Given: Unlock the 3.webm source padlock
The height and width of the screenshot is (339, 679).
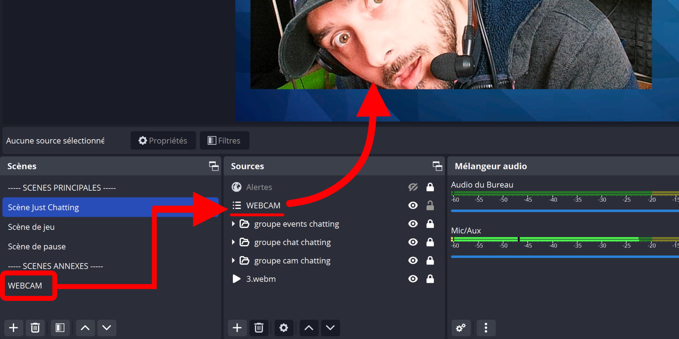Looking at the screenshot, I should click(x=430, y=279).
